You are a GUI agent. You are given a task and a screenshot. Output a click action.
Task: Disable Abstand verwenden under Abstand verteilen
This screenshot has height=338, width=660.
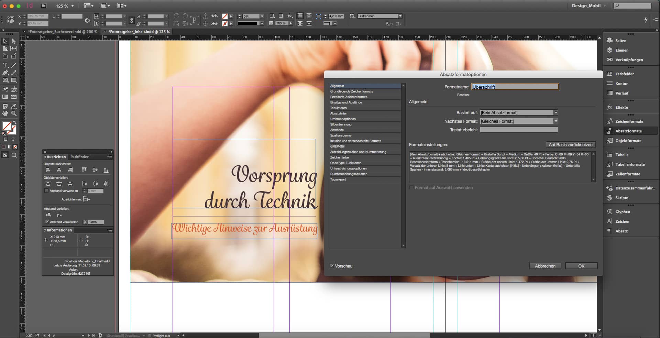pyautogui.click(x=47, y=222)
